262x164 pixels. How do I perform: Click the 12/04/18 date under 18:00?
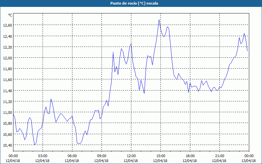coord(190,161)
